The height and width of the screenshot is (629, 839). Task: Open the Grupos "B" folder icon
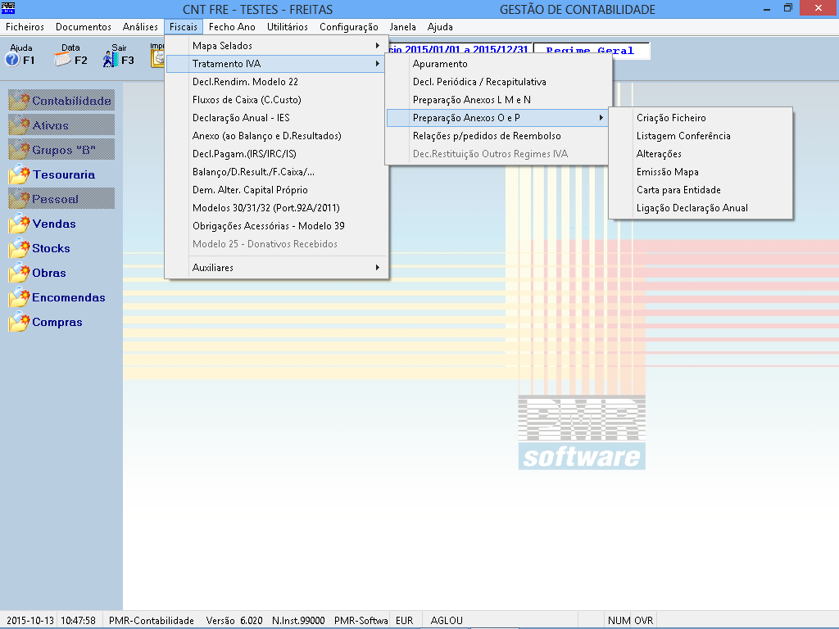(20, 150)
